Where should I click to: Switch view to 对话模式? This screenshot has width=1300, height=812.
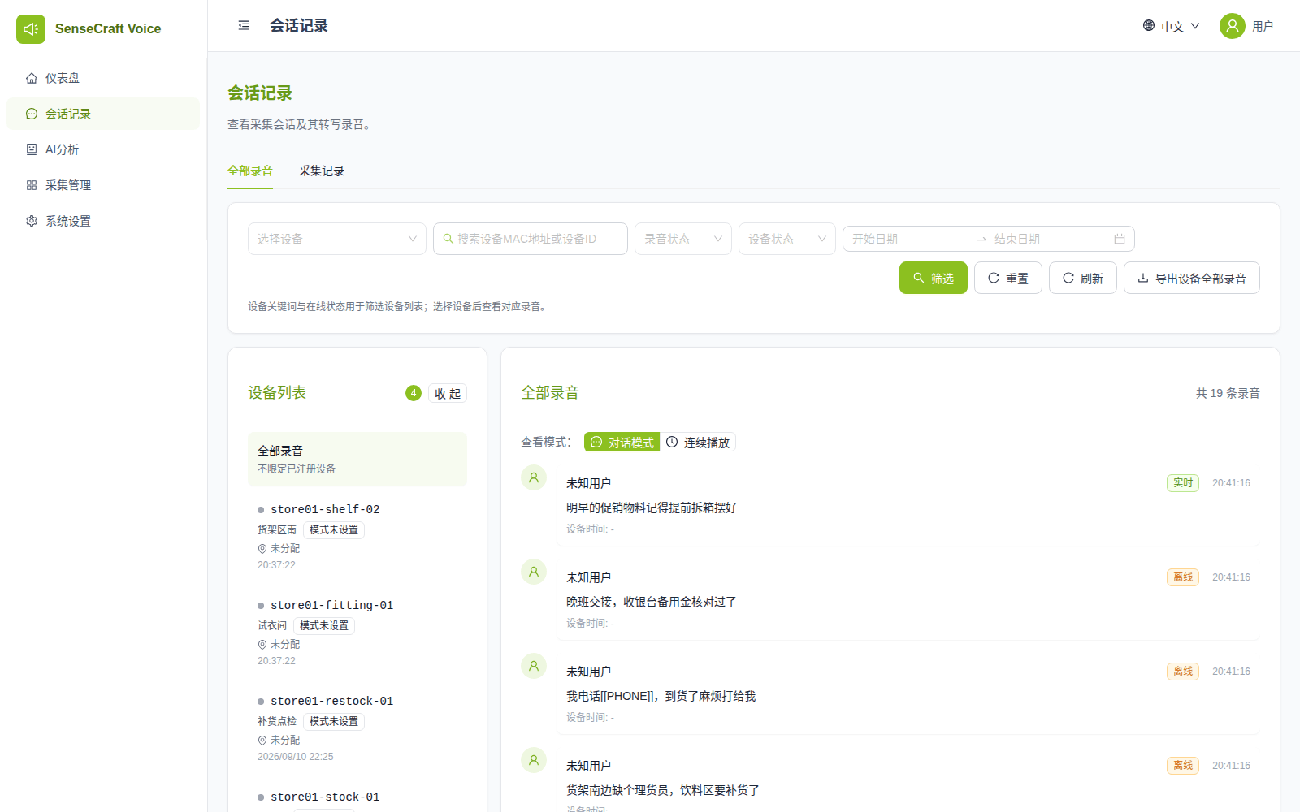coord(622,443)
